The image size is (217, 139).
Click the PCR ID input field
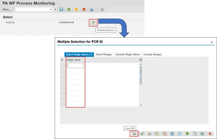(x=68, y=23)
